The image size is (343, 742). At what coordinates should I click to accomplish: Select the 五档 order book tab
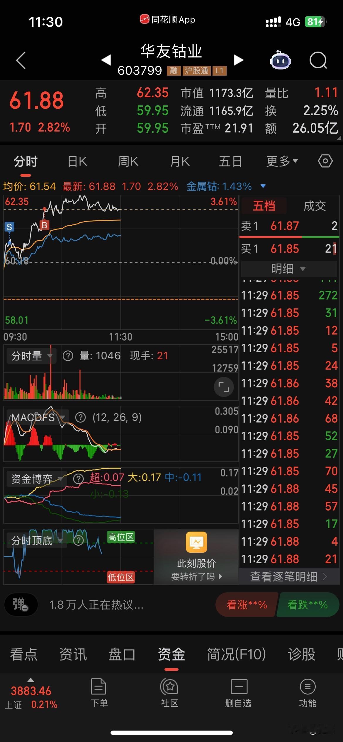[264, 206]
